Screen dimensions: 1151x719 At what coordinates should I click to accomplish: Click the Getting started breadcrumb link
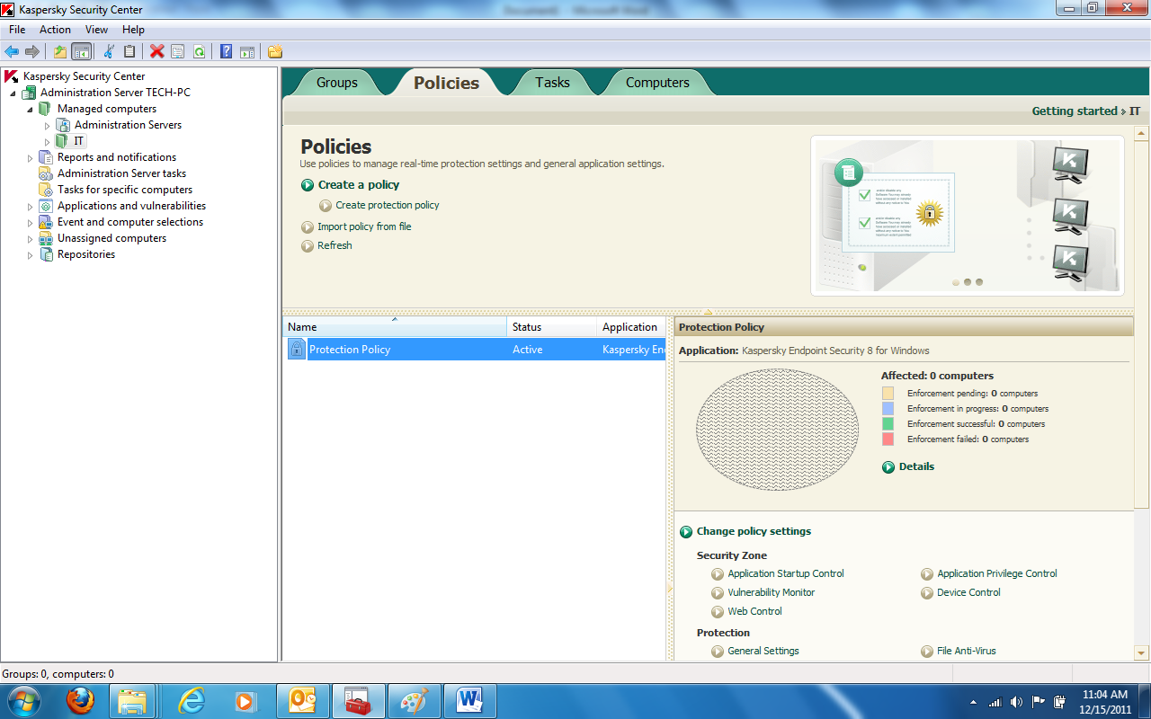pos(1075,111)
